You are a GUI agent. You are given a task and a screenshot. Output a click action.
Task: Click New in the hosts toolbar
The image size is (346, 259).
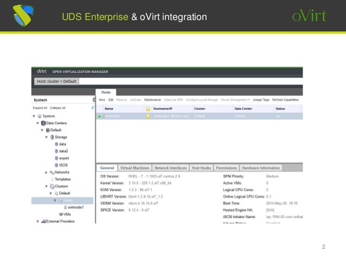click(102, 99)
